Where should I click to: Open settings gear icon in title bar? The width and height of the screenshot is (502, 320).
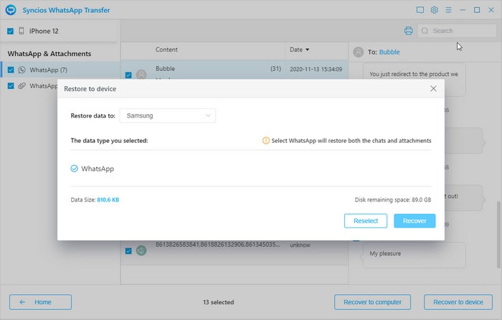pos(434,10)
